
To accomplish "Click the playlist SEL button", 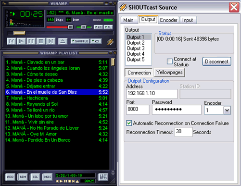I will pos(35,177).
